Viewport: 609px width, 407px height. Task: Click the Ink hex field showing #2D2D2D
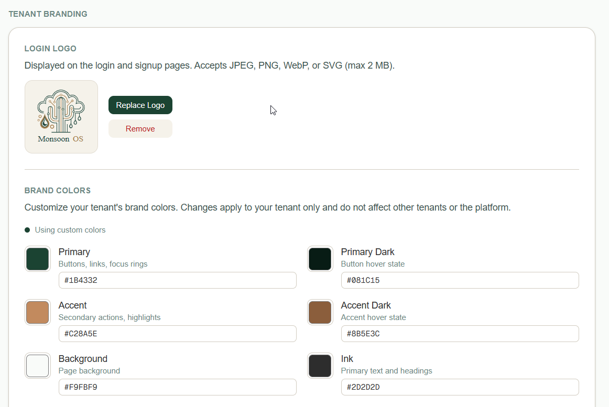tap(460, 387)
